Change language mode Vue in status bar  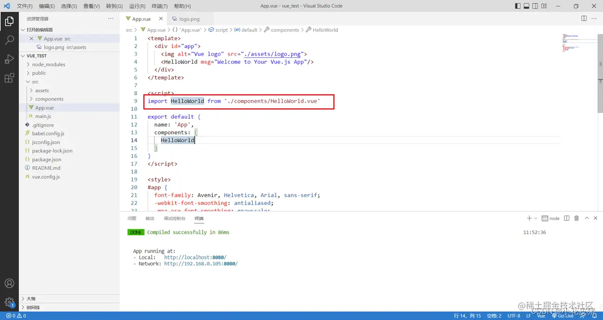(x=541, y=316)
